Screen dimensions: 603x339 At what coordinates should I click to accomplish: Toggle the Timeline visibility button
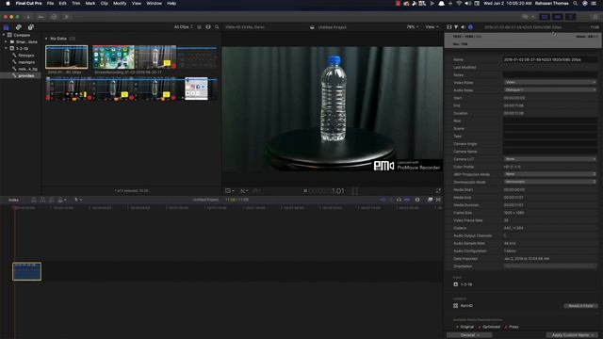[x=557, y=17]
